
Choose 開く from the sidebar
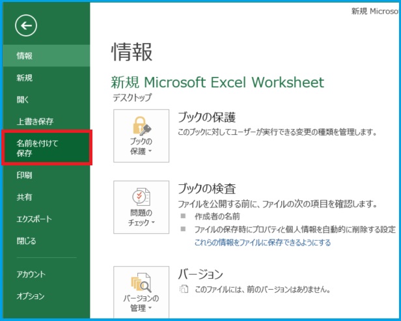[23, 100]
